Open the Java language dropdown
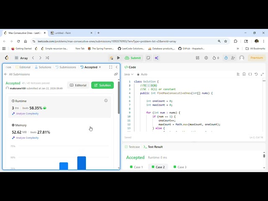The image size is (268, 201). click(129, 74)
